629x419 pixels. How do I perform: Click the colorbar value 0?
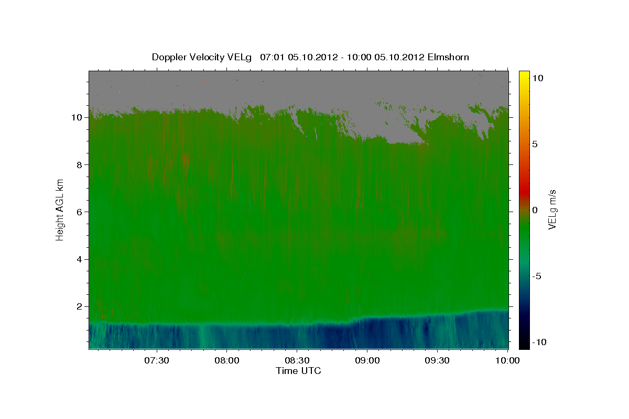pos(535,210)
